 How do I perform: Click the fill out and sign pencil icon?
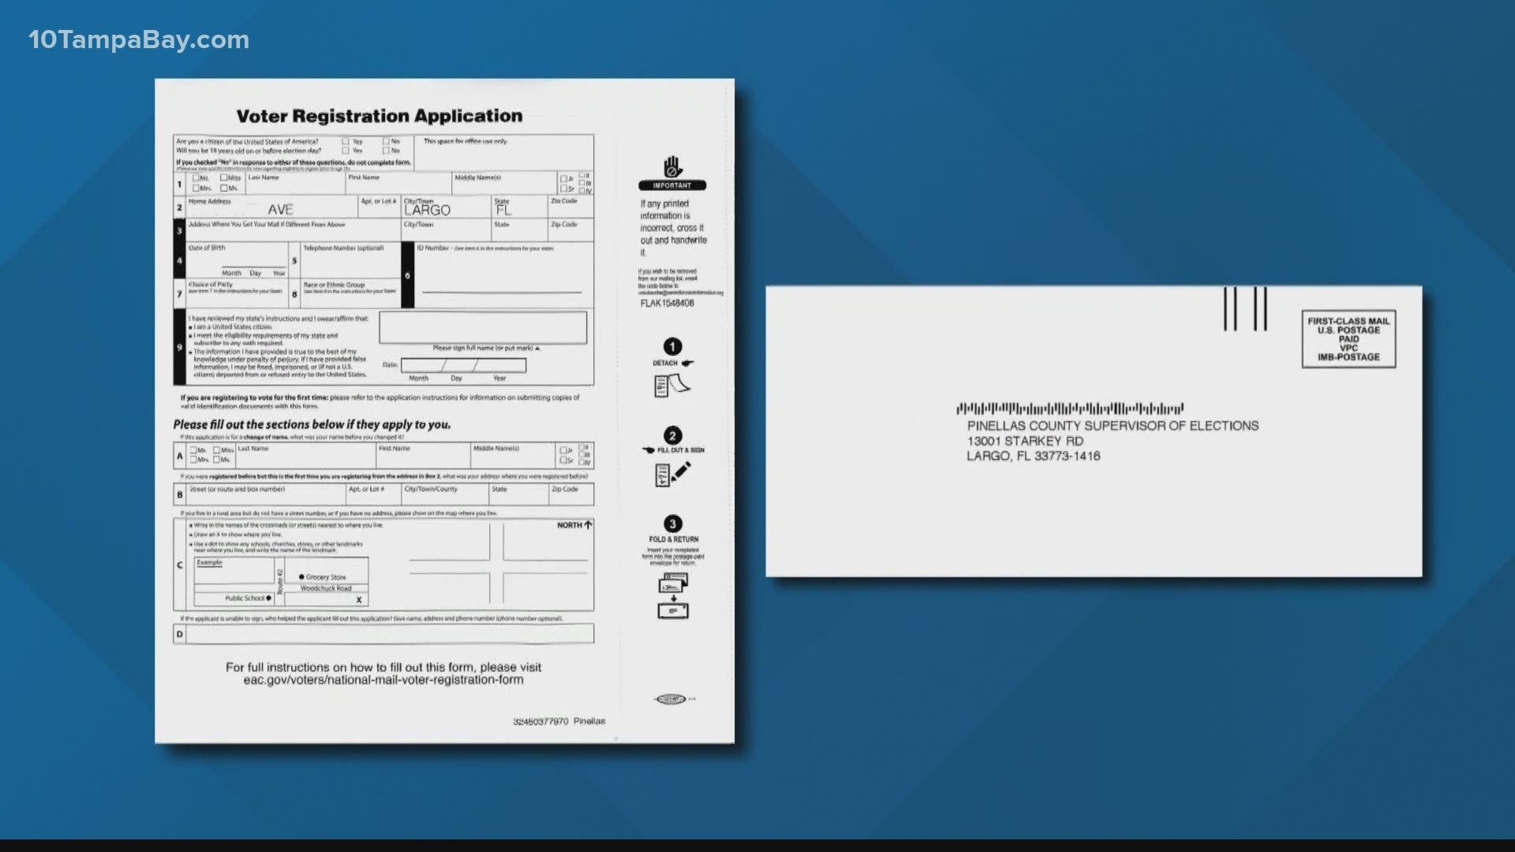pyautogui.click(x=673, y=473)
